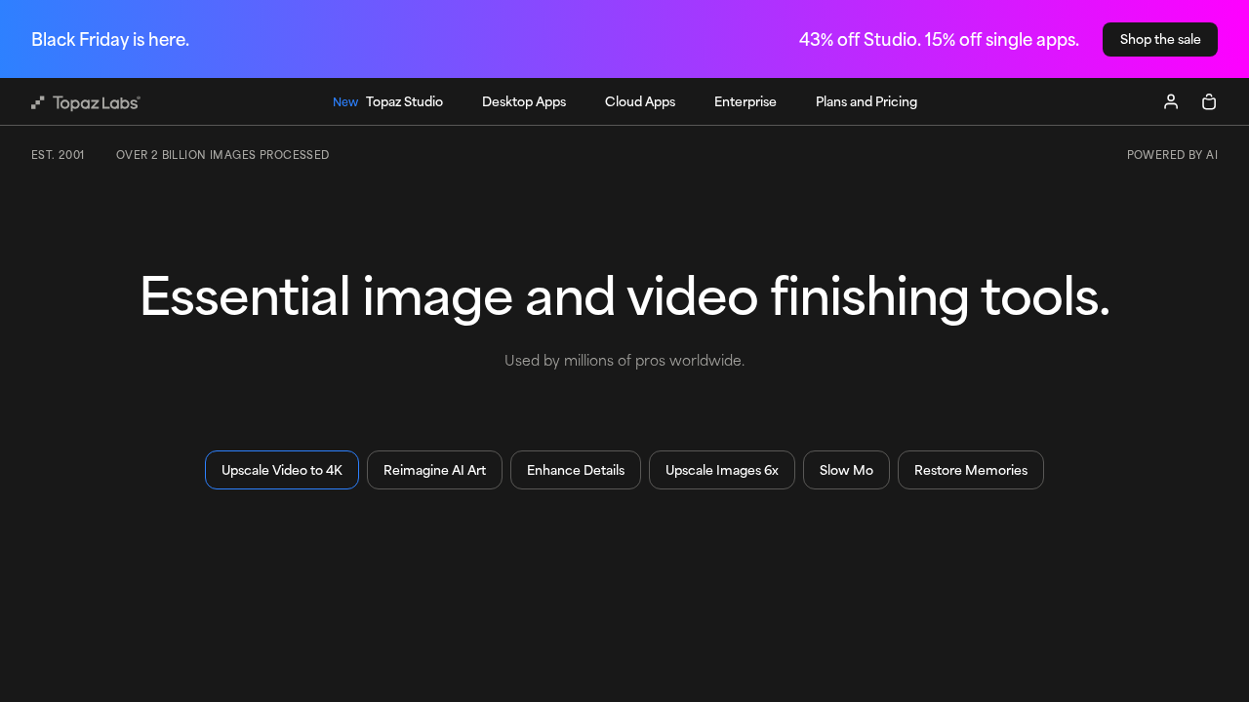
Task: Select the Enhance Details pill
Action: click(x=576, y=470)
